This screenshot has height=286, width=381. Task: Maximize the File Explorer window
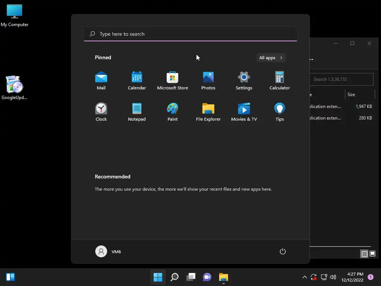(x=352, y=43)
